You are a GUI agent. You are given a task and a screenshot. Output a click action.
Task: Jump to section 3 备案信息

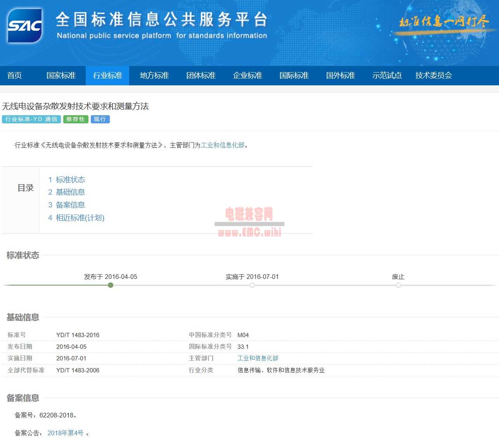coord(70,205)
